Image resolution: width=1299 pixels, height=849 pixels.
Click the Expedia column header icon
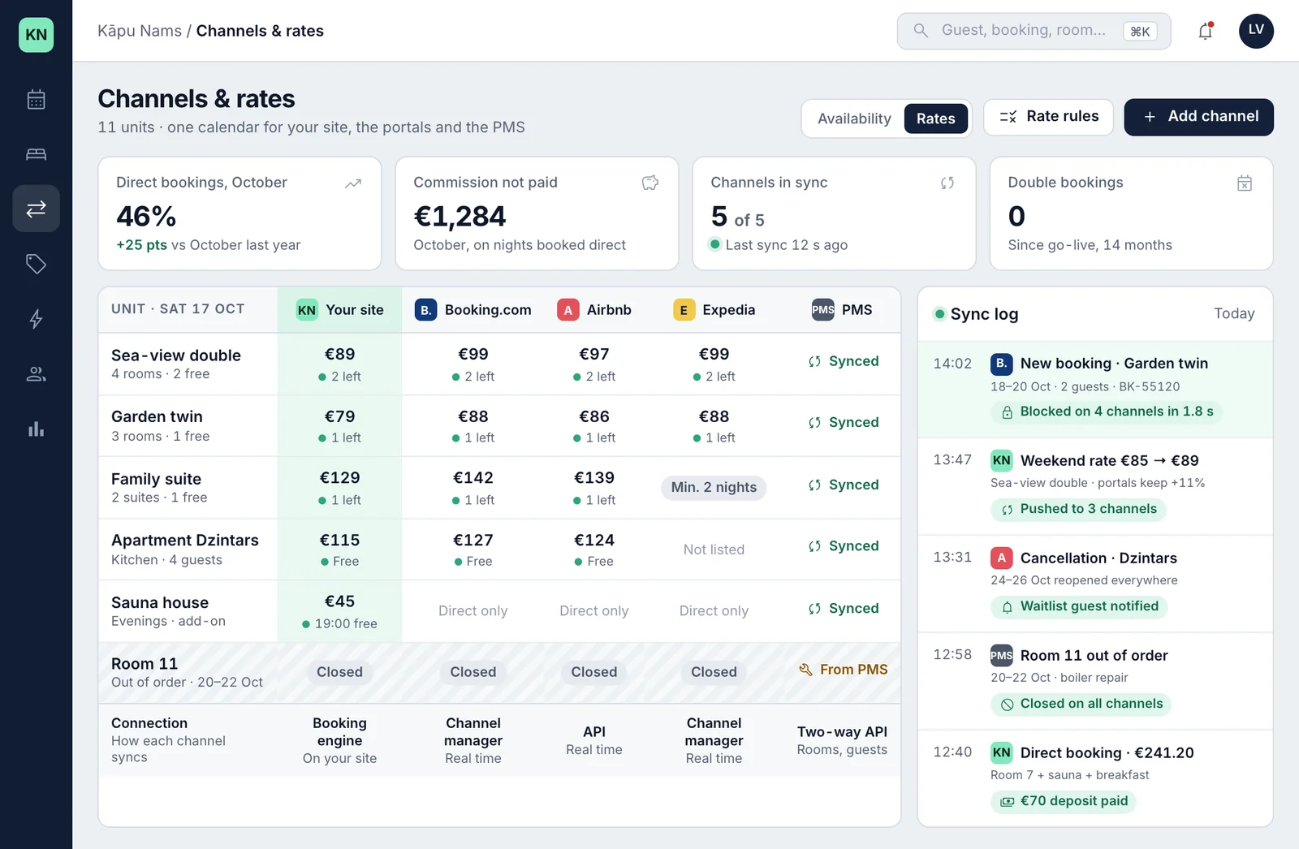click(x=684, y=310)
